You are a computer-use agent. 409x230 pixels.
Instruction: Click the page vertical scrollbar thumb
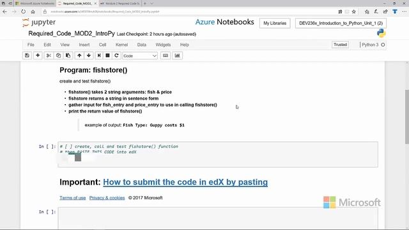[407, 116]
